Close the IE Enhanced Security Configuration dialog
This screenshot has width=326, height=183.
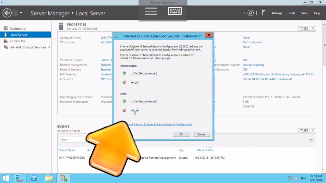(x=209, y=35)
